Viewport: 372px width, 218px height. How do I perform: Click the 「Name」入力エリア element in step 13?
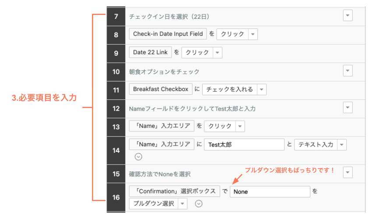[161, 126]
